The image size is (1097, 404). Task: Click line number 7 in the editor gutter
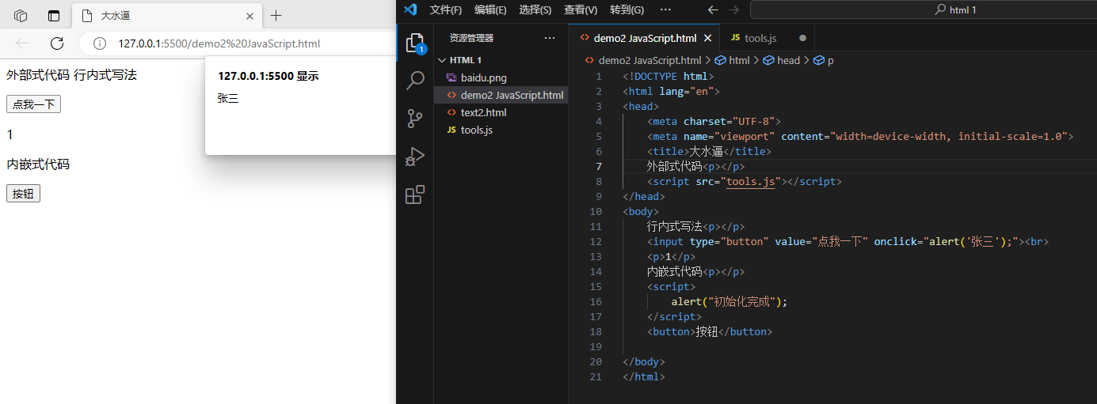(599, 166)
